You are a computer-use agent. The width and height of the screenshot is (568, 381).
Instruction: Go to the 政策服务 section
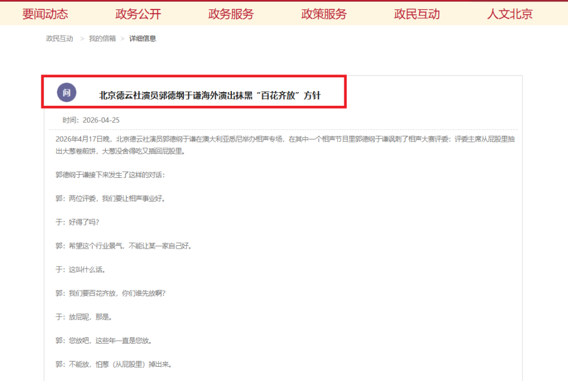324,14
